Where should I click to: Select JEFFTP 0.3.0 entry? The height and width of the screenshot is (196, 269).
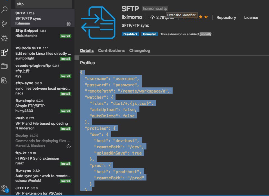coord(43,190)
